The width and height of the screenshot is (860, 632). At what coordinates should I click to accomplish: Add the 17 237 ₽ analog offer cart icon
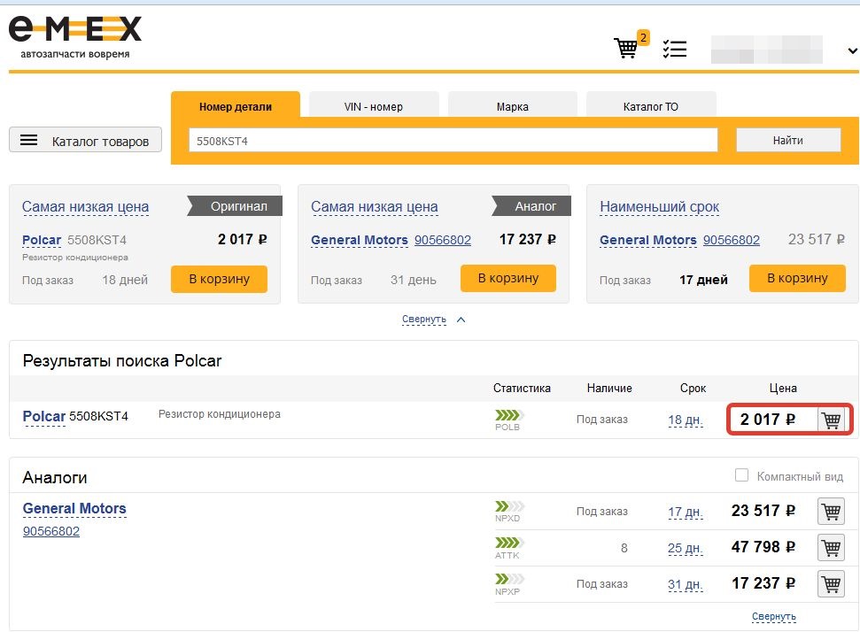(x=831, y=584)
